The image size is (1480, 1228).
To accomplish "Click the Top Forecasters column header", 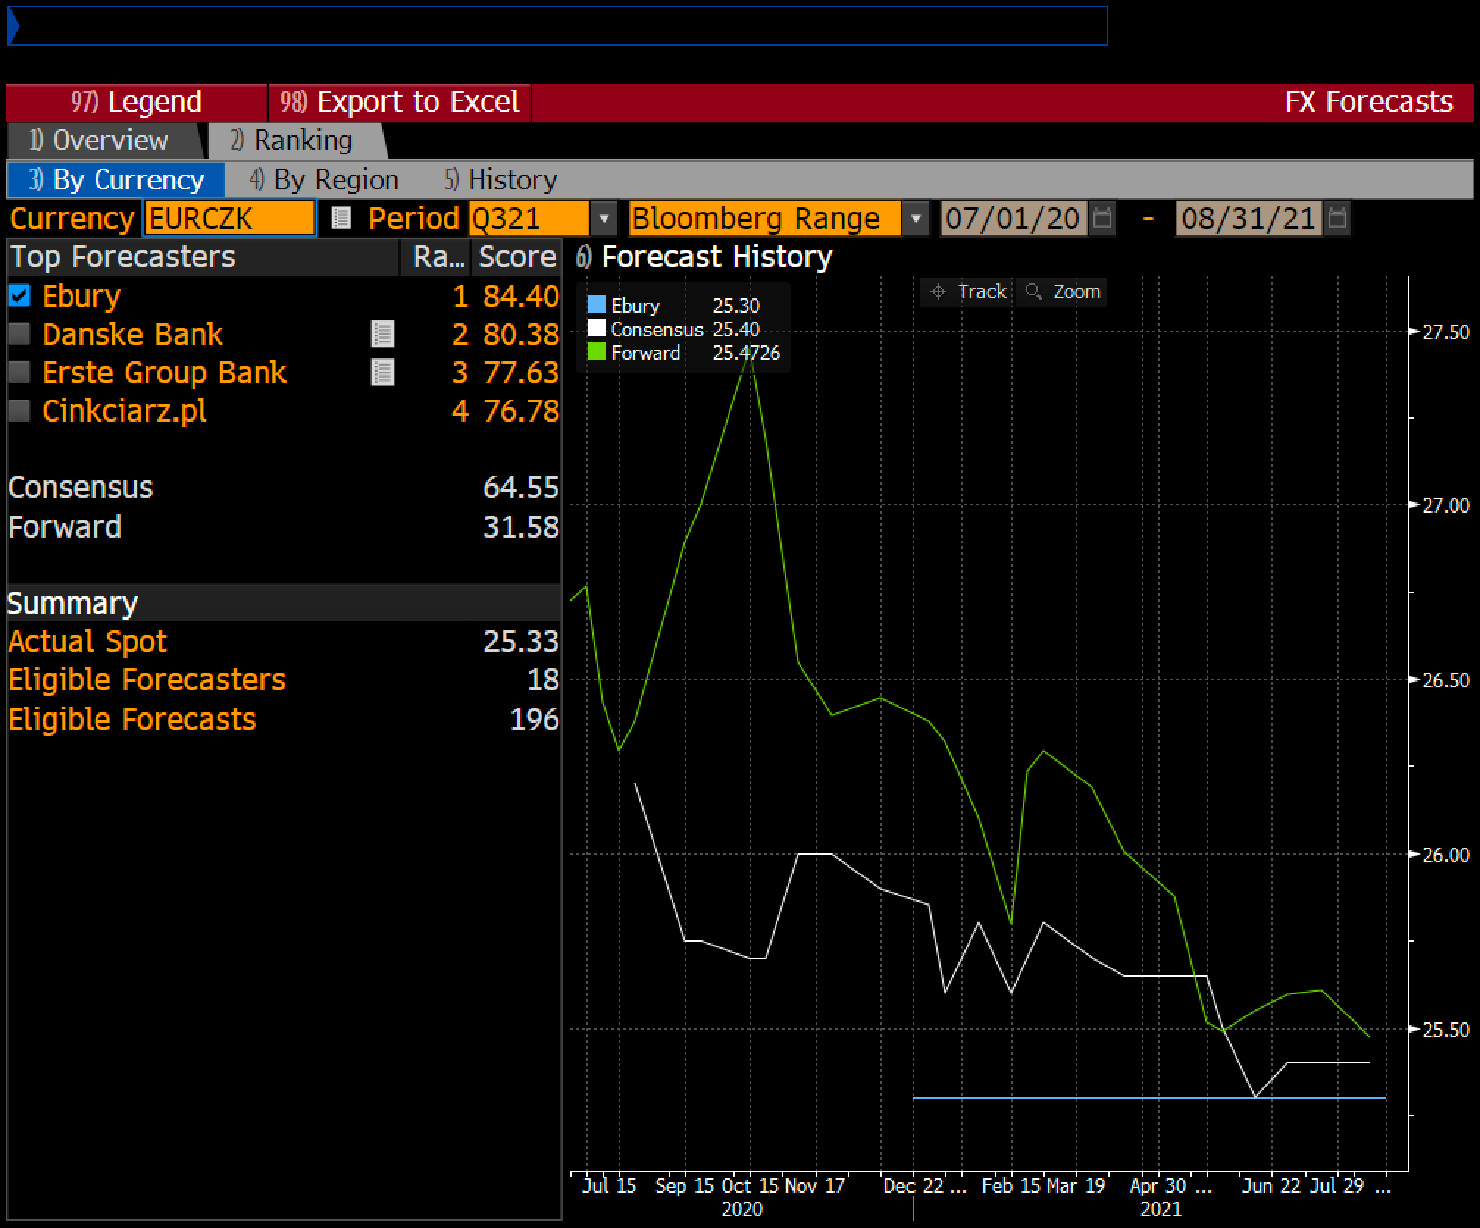I will 203,257.
